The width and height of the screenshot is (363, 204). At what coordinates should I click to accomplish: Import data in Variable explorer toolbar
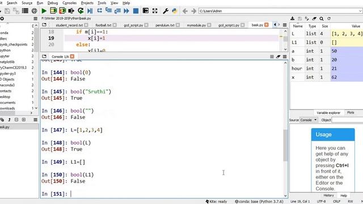[293, 19]
